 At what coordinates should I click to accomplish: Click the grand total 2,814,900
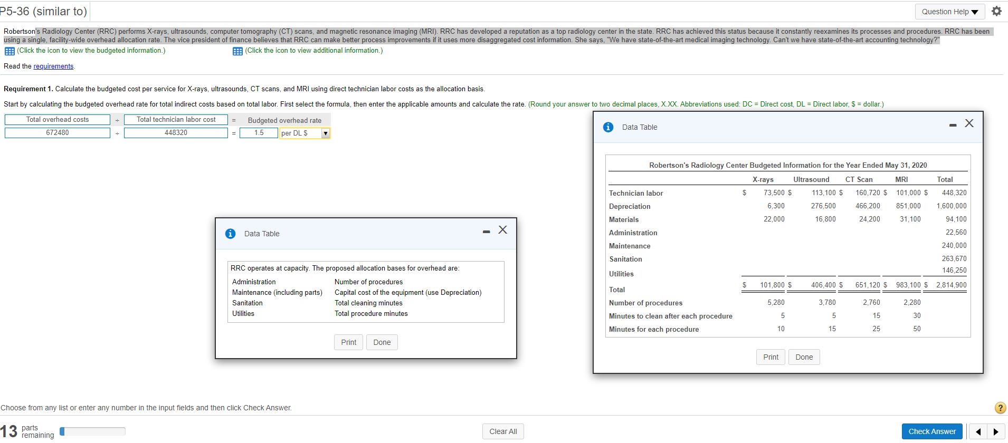952,285
